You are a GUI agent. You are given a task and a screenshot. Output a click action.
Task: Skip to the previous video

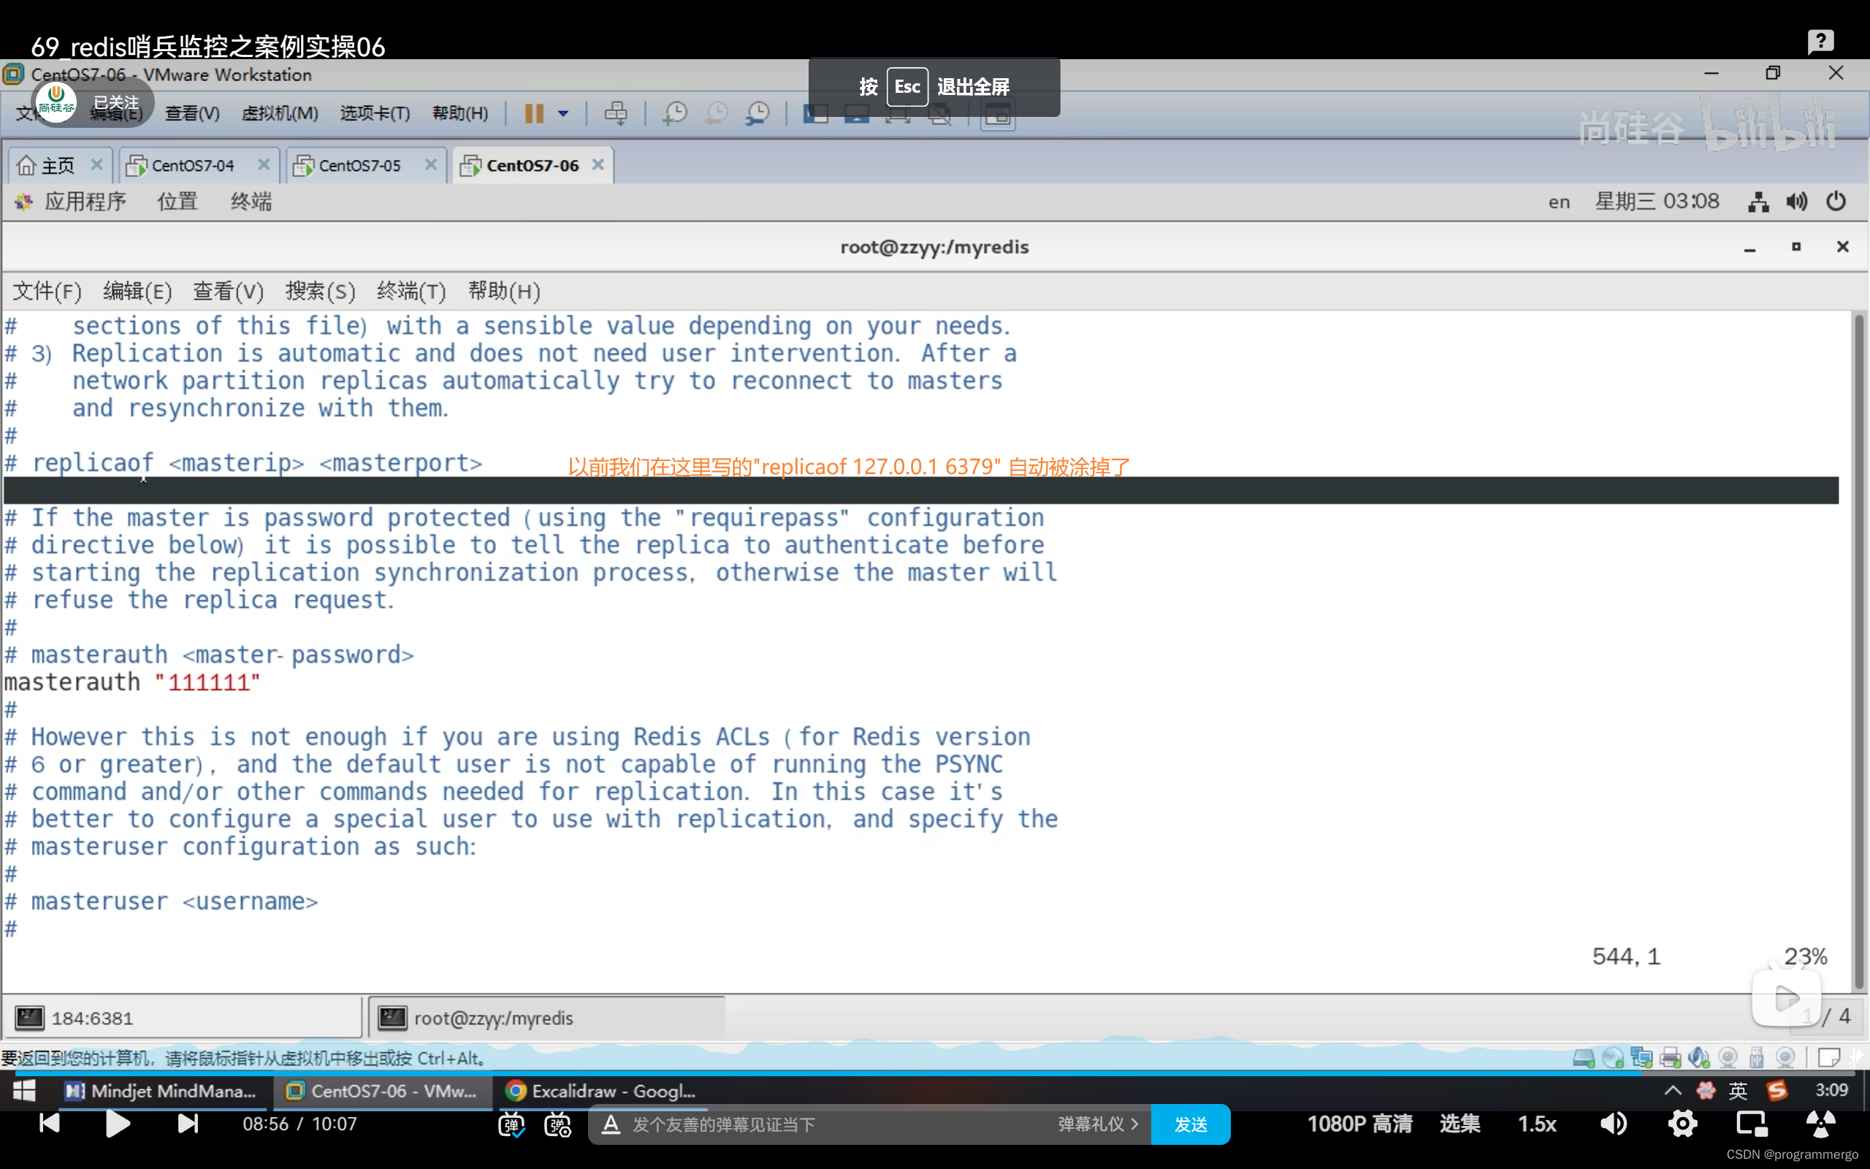(50, 1124)
